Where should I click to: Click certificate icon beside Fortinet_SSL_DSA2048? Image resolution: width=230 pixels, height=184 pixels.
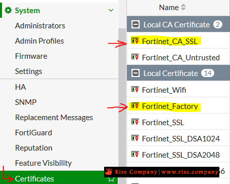135,154
